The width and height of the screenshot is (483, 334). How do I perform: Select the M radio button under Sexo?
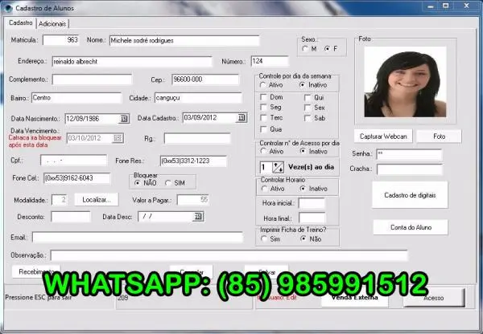pos(305,49)
